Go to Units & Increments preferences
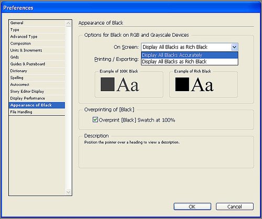262x219 pixels. [x=37, y=50]
